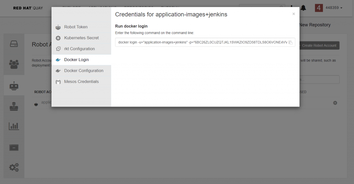The width and height of the screenshot is (354, 184).
Task: Open the 448359 user dropdown
Action: coord(334,8)
